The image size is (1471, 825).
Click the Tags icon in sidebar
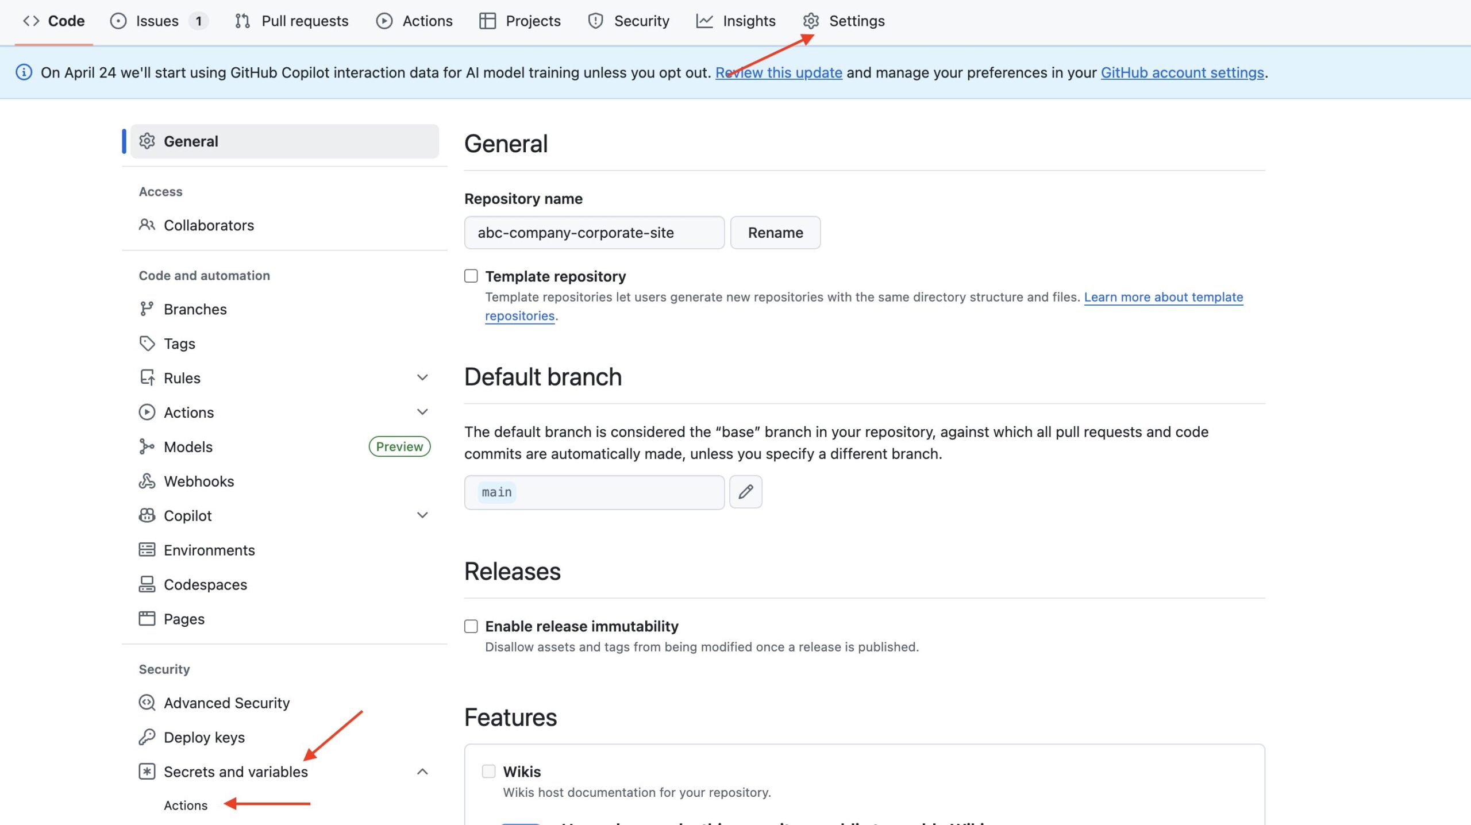(147, 344)
